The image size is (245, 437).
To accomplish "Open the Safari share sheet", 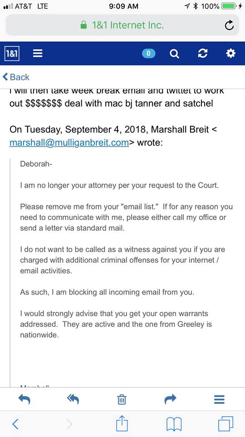I will [x=122, y=423].
